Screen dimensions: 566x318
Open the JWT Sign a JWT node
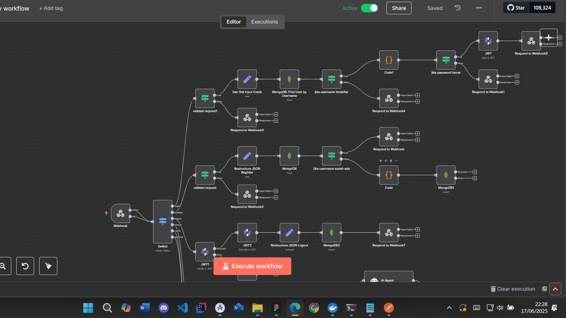click(x=488, y=41)
